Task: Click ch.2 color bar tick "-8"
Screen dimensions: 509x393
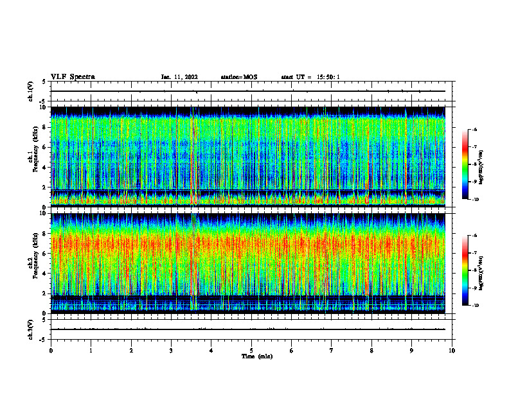Action: pyautogui.click(x=474, y=270)
